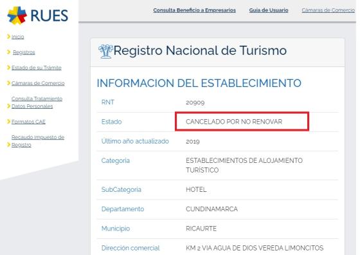Image resolution: width=360 pixels, height=255 pixels.
Task: Click the arrow beside Formatos CAE
Action: point(9,121)
